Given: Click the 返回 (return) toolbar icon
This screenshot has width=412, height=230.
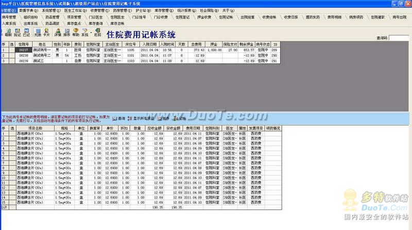Looking at the screenshot, I should (97, 34).
